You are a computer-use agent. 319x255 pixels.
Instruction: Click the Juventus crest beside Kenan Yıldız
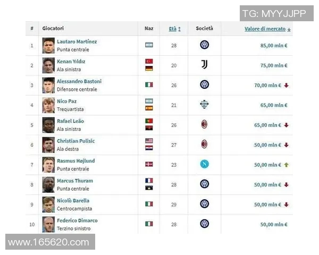(x=204, y=65)
